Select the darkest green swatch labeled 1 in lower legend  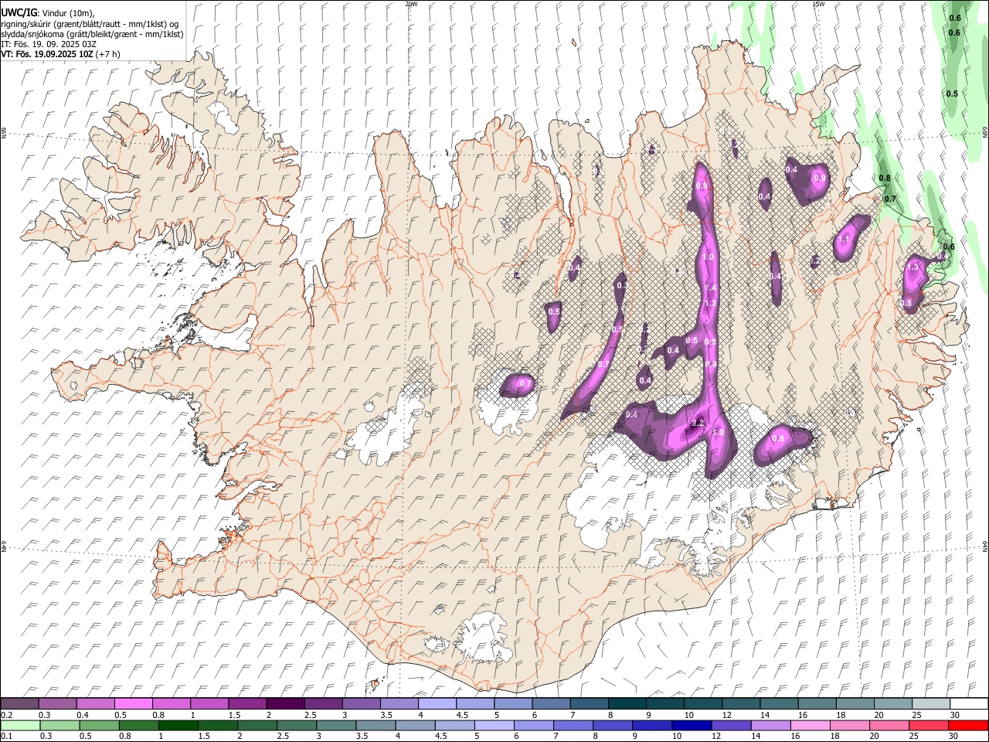(x=178, y=725)
